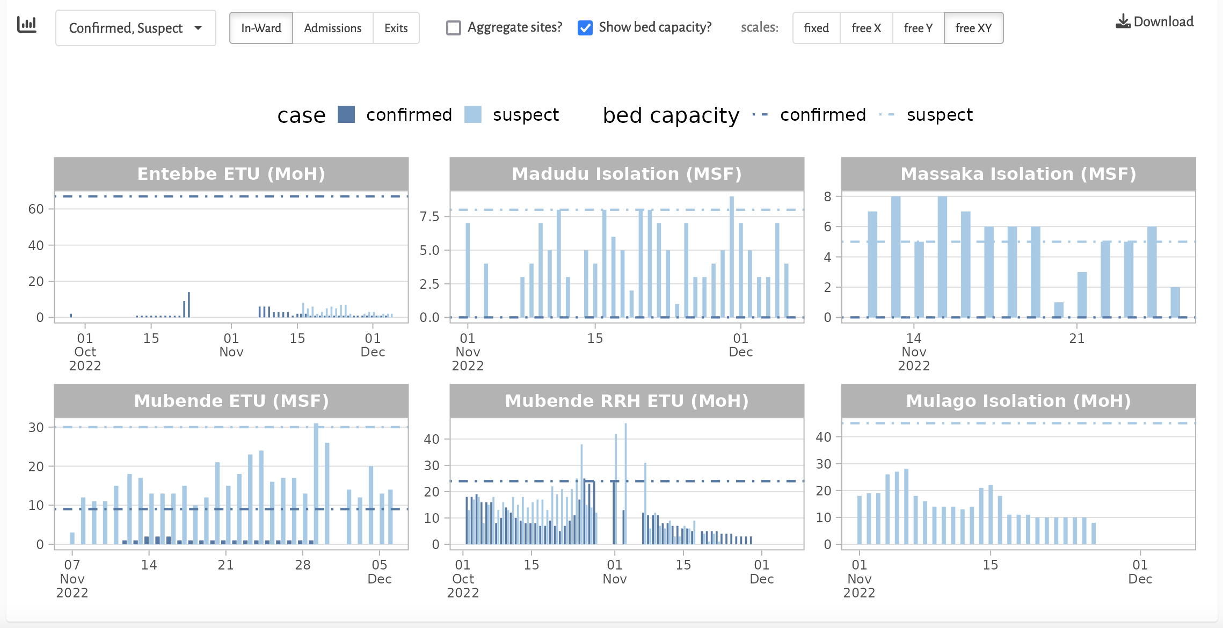Viewport: 1223px width, 628px height.
Task: Set scales to free Y
Action: coord(918,28)
